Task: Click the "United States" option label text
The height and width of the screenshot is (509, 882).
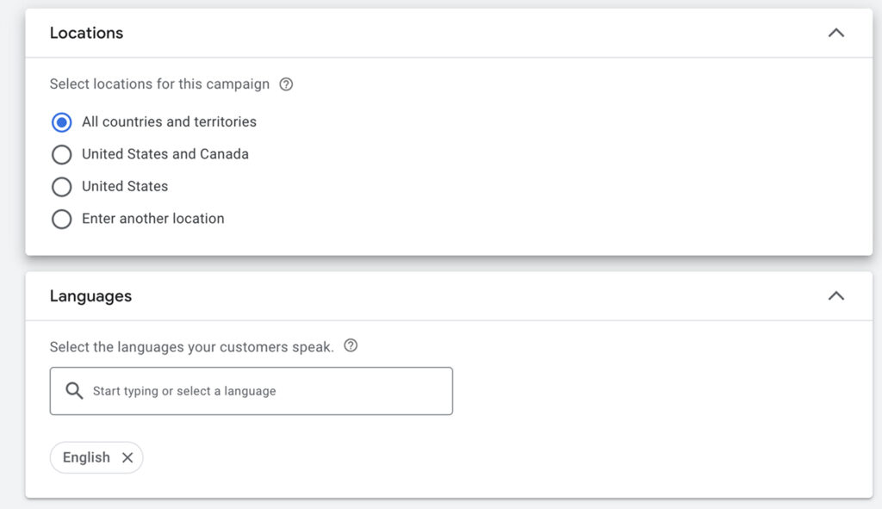Action: click(x=125, y=186)
